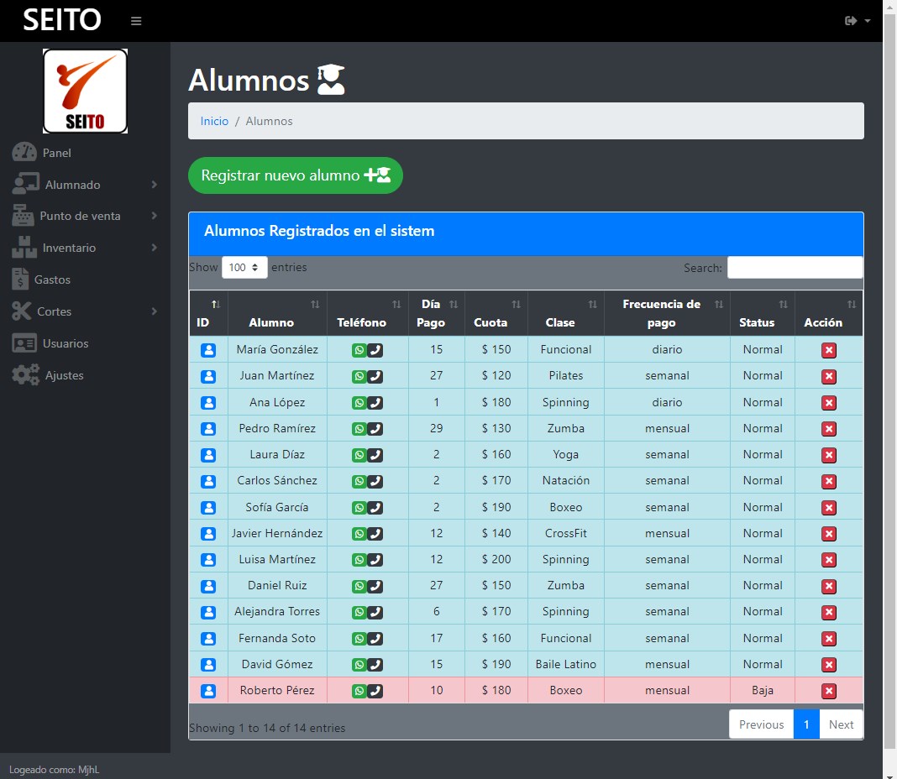This screenshot has height=779, width=897.
Task: Click the phone call icon for Juan Martínez
Action: point(375,376)
